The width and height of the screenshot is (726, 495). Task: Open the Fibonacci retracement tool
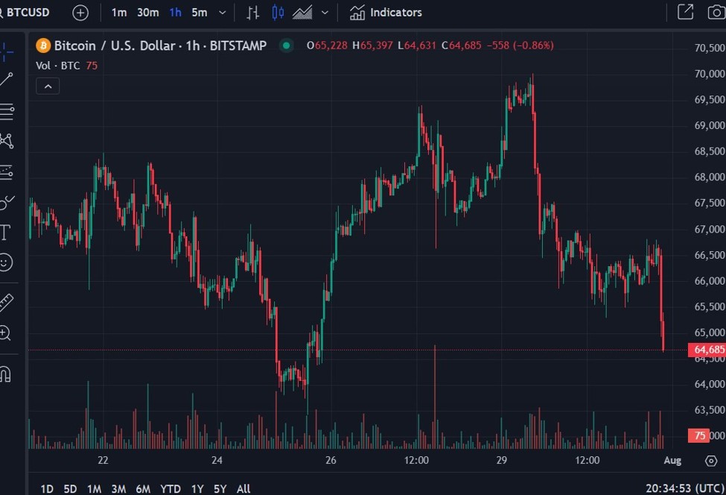[7, 112]
